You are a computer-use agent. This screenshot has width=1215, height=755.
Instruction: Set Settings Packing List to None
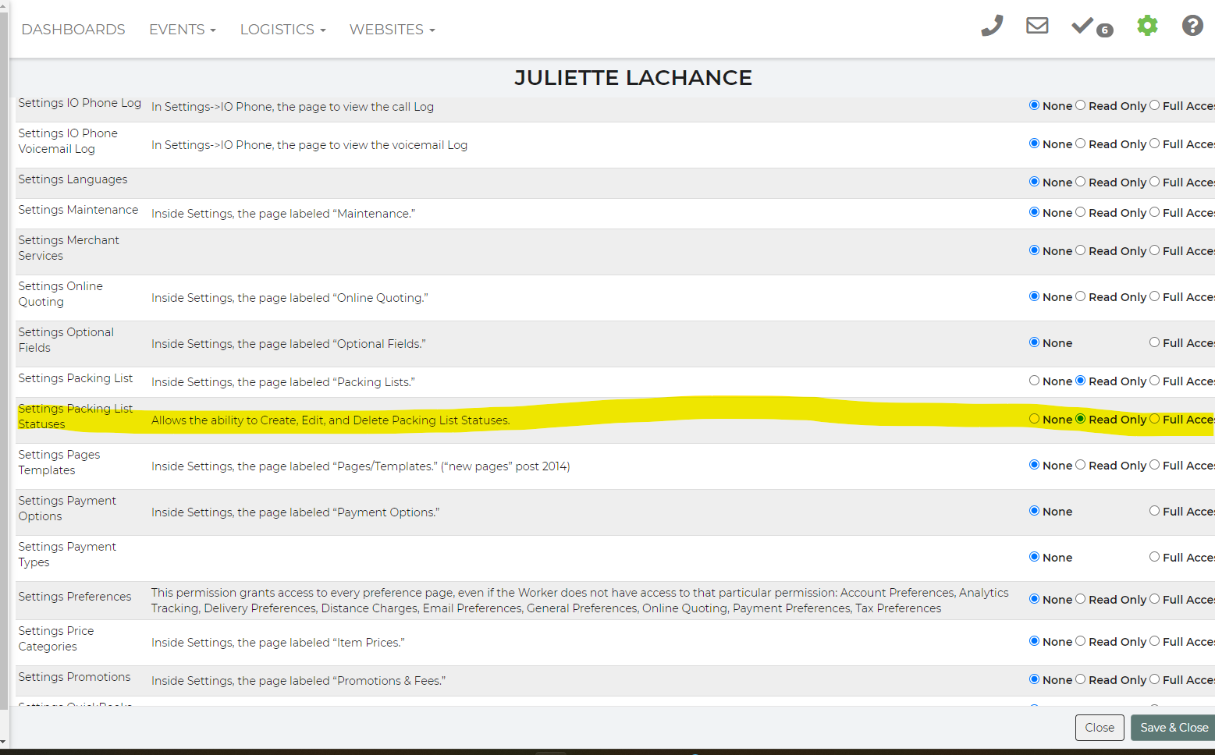pos(1034,381)
